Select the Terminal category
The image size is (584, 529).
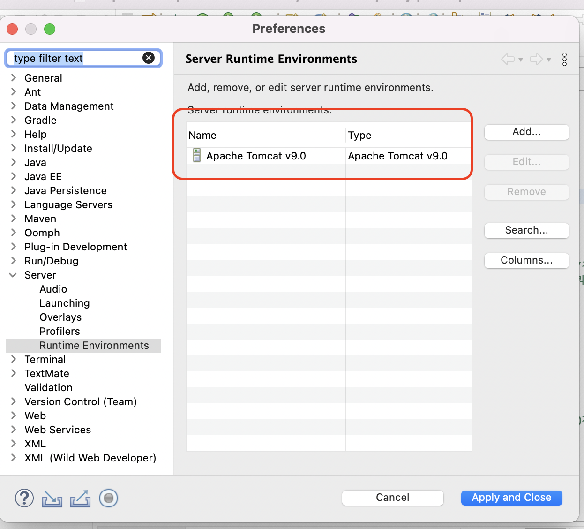pyautogui.click(x=45, y=359)
